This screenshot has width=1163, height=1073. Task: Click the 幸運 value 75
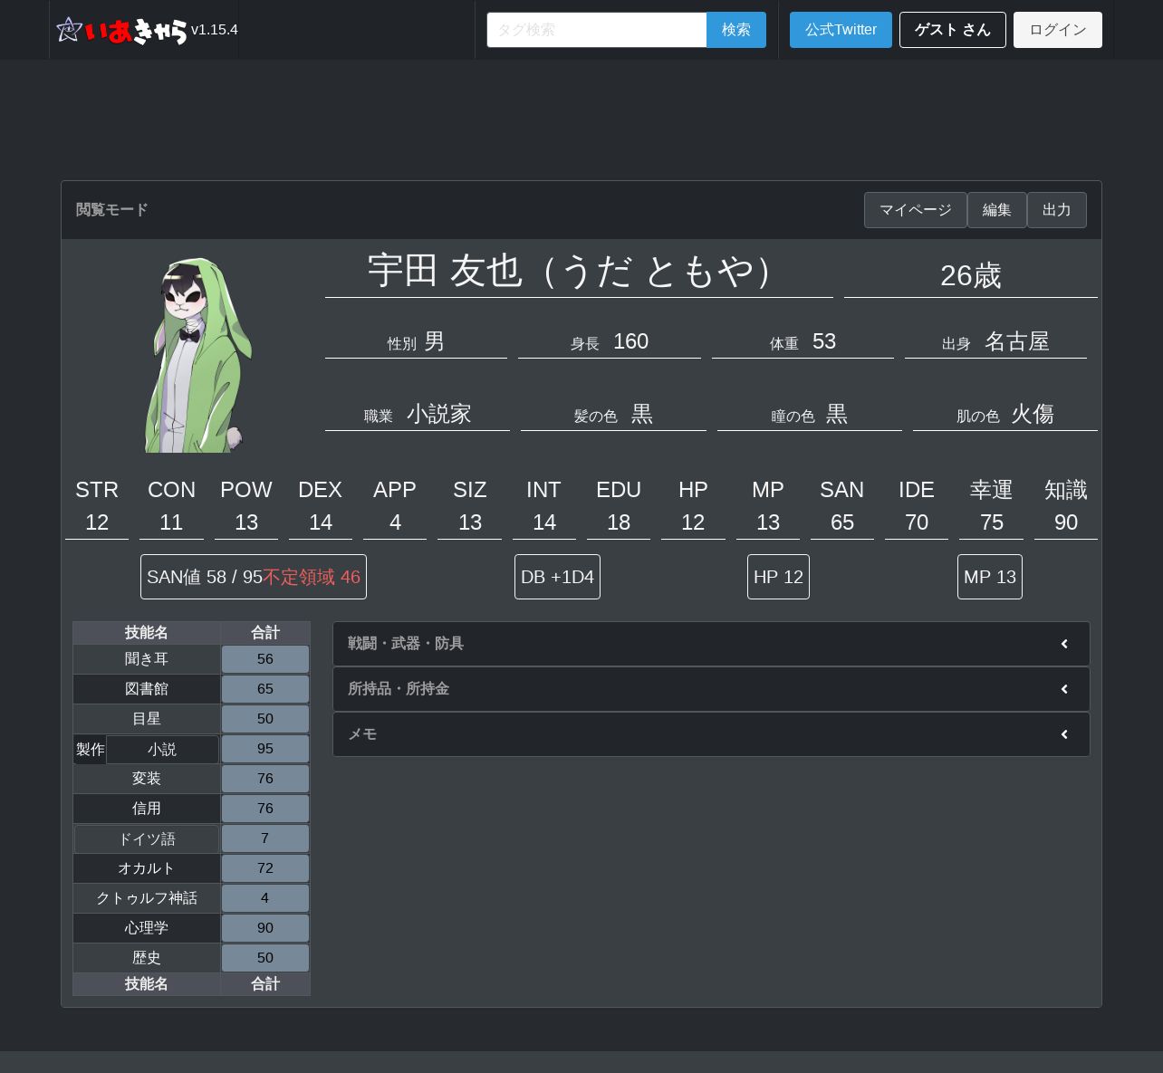992,522
